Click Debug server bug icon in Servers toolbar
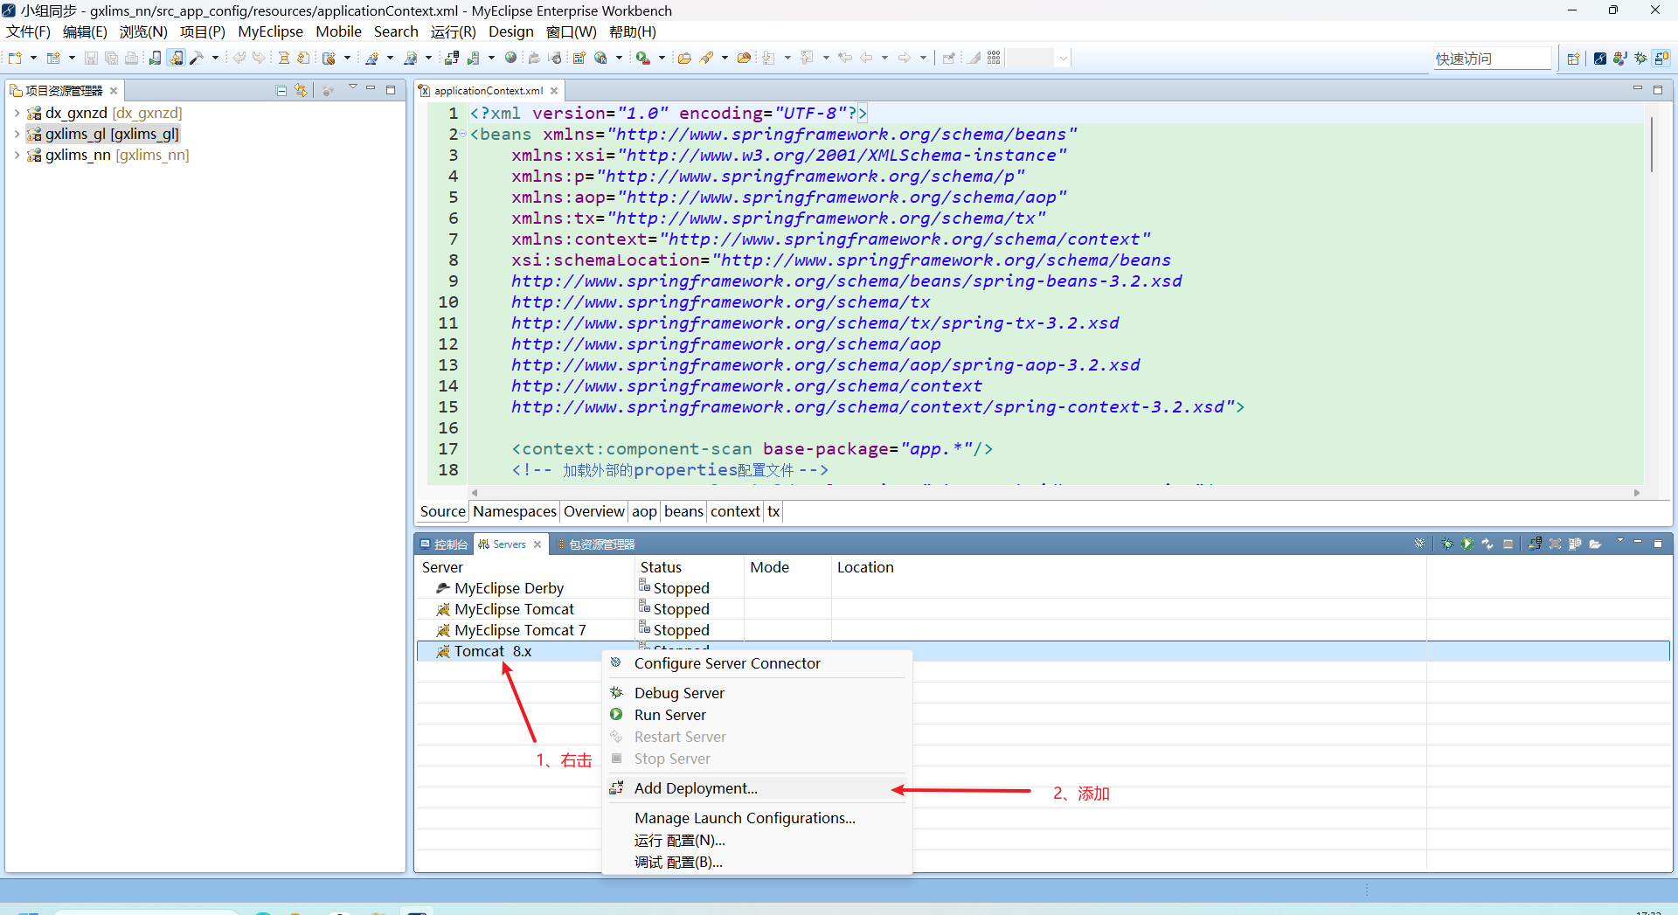Image resolution: width=1678 pixels, height=915 pixels. point(1447,544)
